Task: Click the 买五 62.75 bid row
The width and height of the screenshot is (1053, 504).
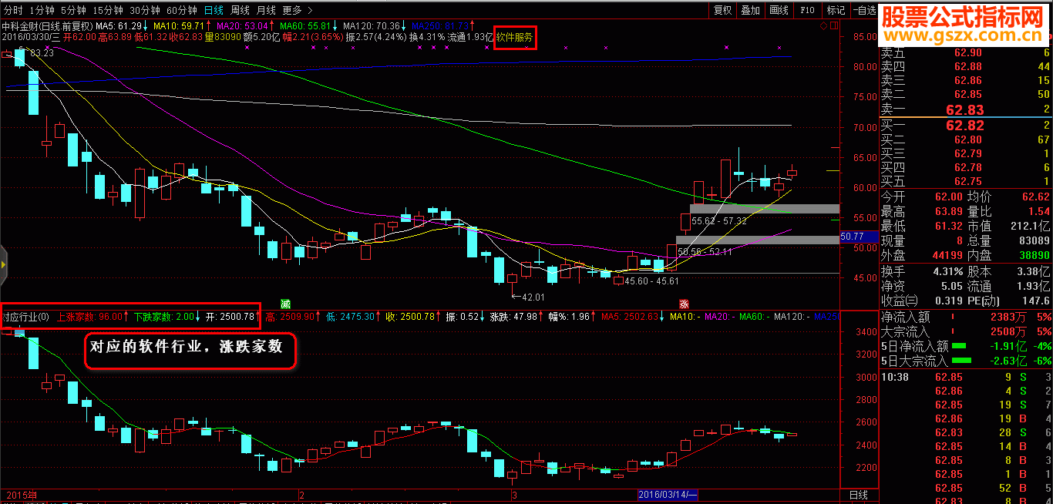Action: (x=966, y=181)
